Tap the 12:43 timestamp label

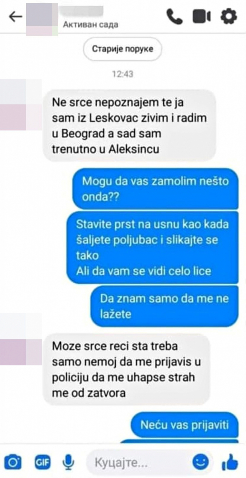(122, 74)
